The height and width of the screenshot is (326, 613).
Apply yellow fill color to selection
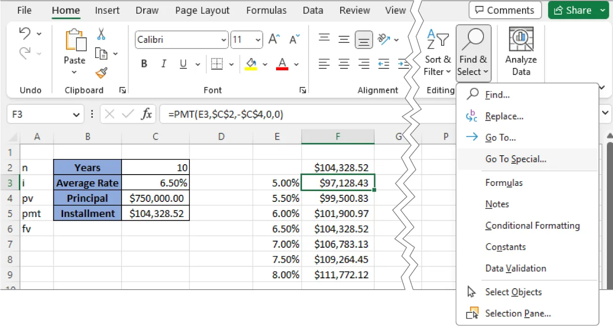251,63
